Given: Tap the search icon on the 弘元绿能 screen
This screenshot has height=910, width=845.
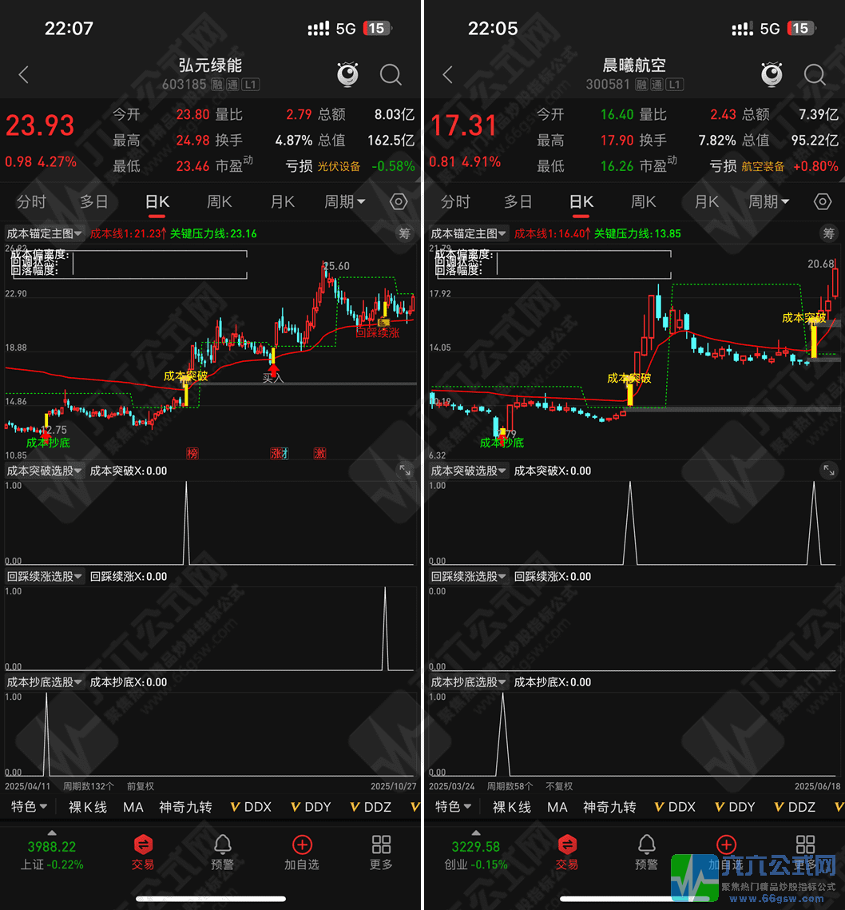Looking at the screenshot, I should (x=391, y=75).
